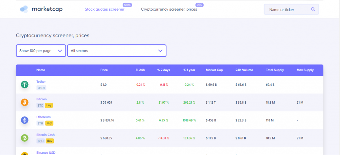The width and height of the screenshot is (340, 155).
Task: Click the search magnifier icon
Action: pyautogui.click(x=313, y=9)
